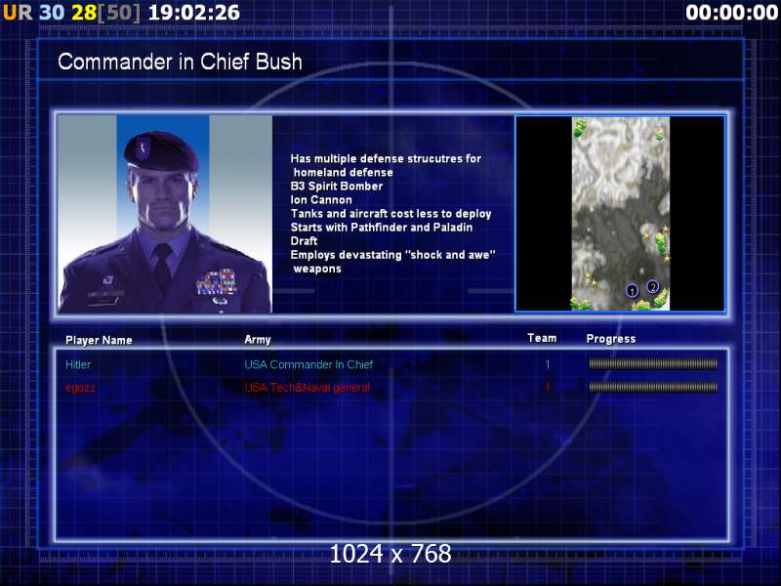The image size is (781, 586).
Task: Click 'USA Commander in Chief' army entry
Action: point(308,364)
